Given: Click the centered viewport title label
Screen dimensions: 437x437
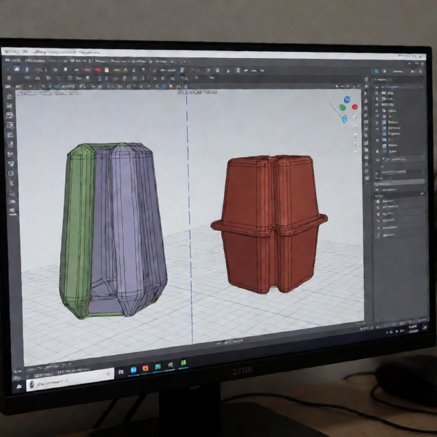Looking at the screenshot, I should click(x=197, y=92).
